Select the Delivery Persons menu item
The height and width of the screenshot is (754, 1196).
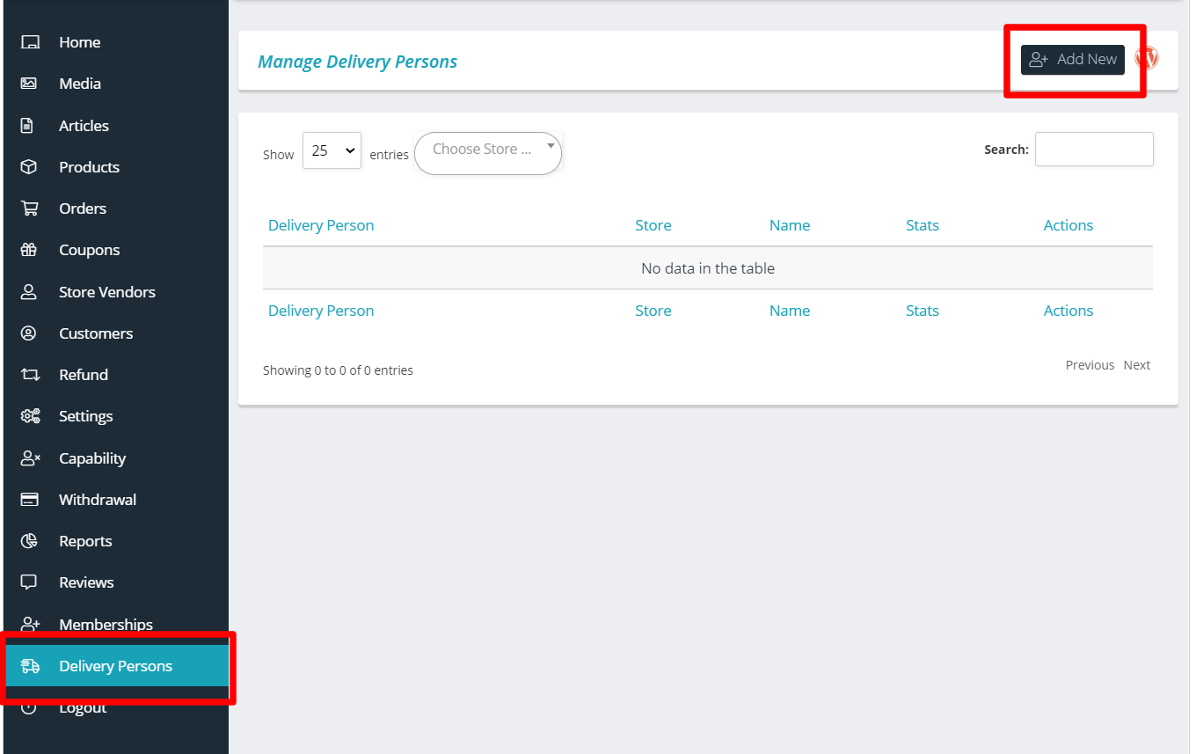[116, 666]
